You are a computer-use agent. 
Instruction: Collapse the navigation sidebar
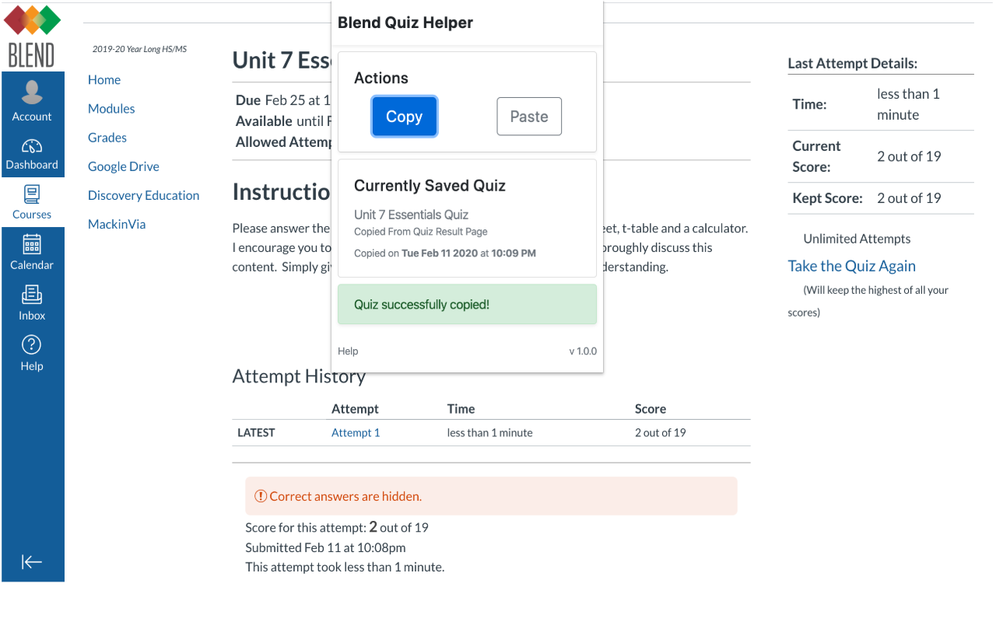tap(32, 561)
